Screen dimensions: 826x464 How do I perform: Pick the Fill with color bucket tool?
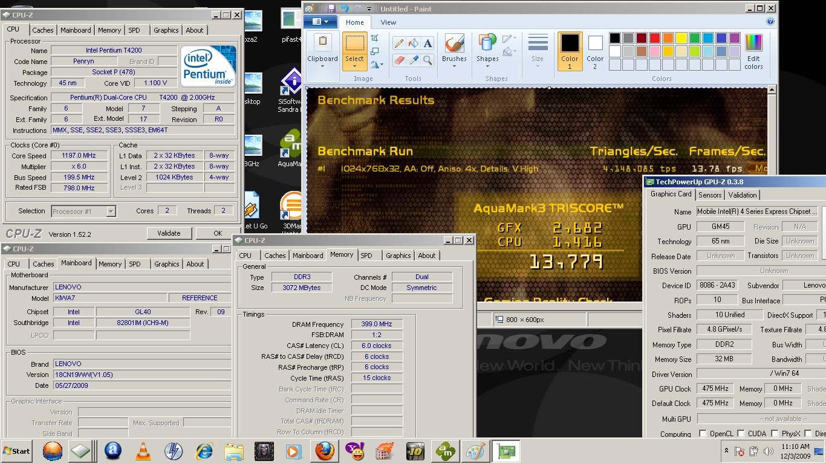pyautogui.click(x=413, y=43)
